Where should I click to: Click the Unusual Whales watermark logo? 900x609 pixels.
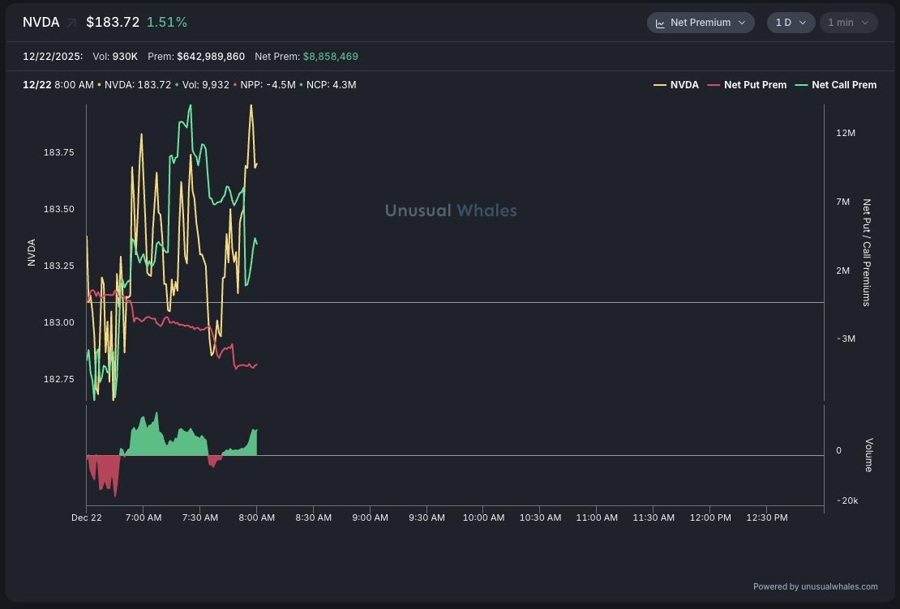(x=450, y=211)
